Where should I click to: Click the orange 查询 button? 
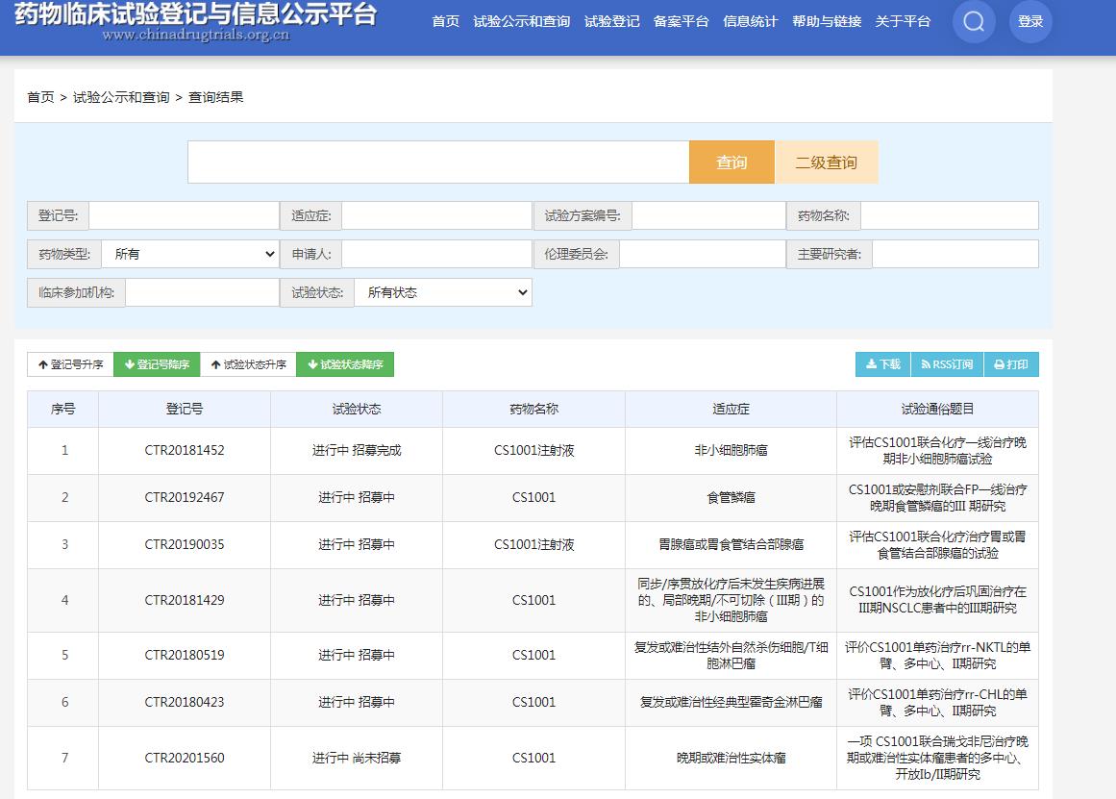tap(732, 162)
